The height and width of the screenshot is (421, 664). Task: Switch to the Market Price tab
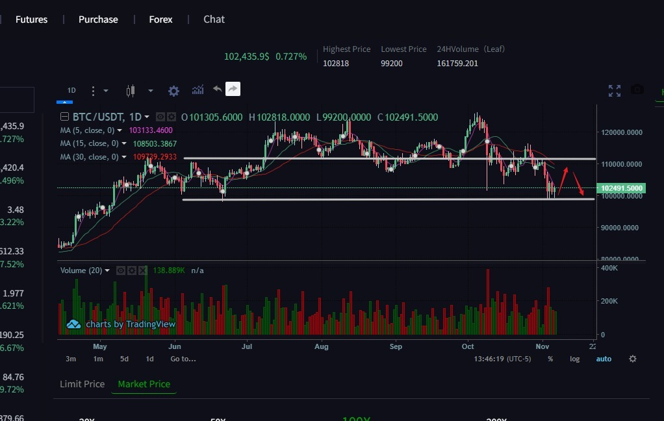click(144, 384)
